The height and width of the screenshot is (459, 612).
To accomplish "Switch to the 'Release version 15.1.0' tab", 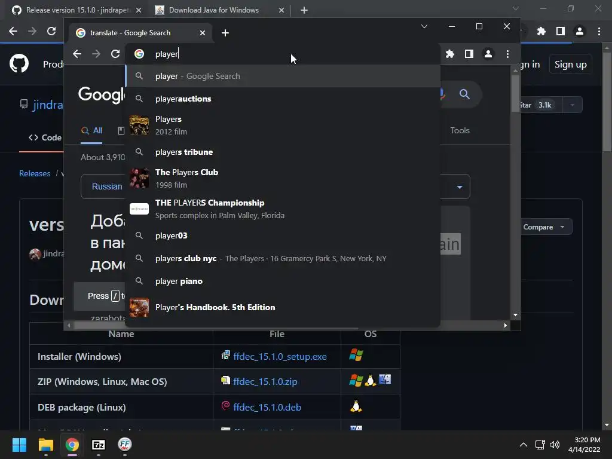I will [x=77, y=10].
